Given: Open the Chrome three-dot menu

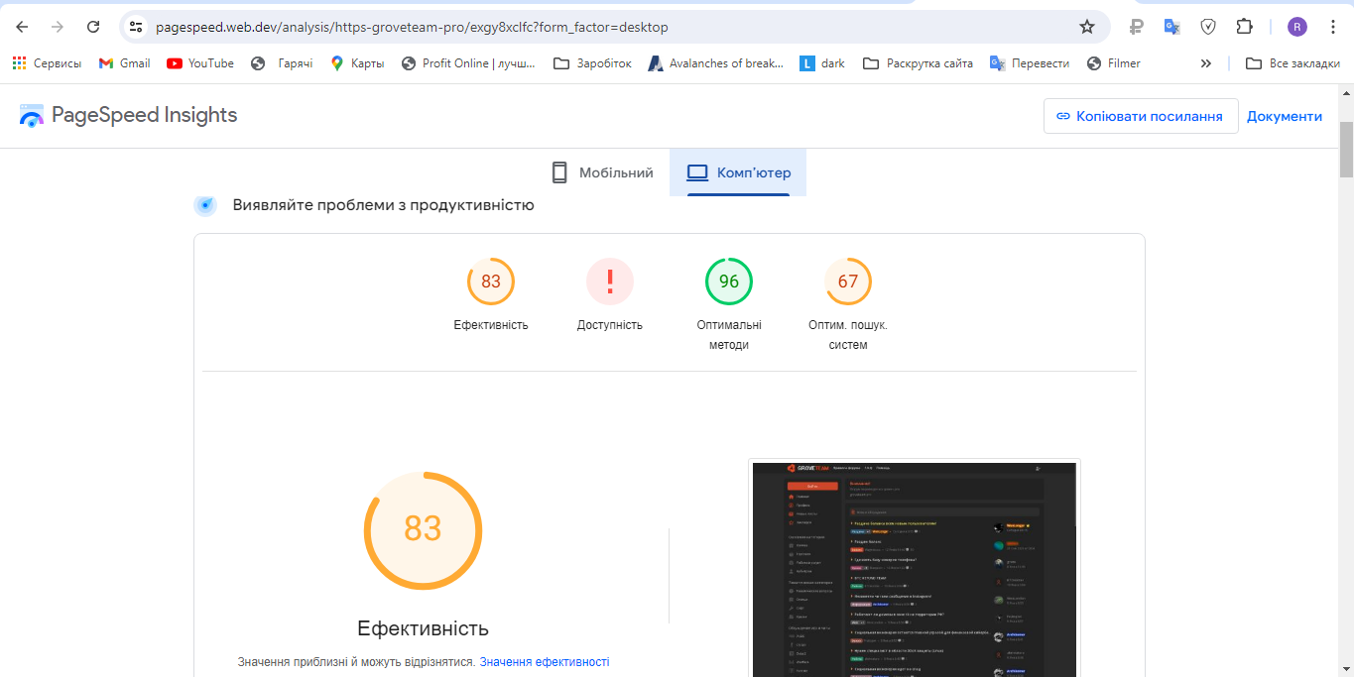Looking at the screenshot, I should click(1333, 27).
